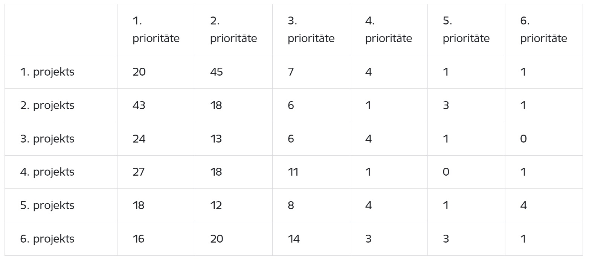Screen dimensions: 592x264
Task: Click the '3. prioritāte' column header
Action: pyautogui.click(x=311, y=30)
